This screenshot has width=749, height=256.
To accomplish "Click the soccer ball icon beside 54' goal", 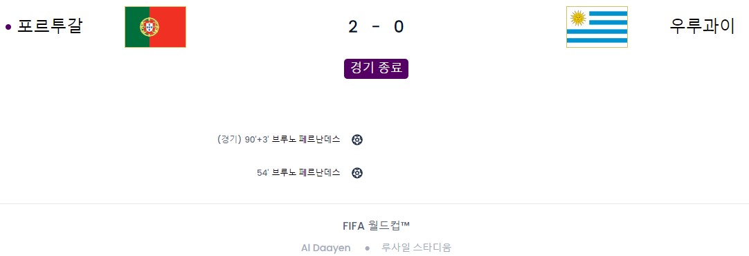I will (x=357, y=173).
